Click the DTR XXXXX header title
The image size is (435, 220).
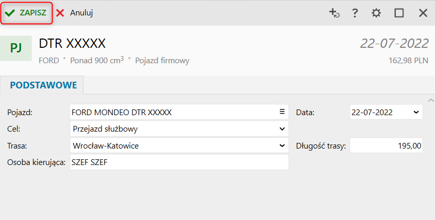tap(72, 44)
